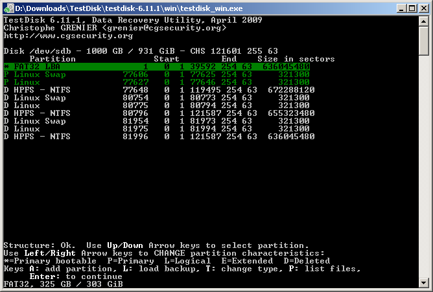433x292 pixels.
Task: Select the highlighted FAT32 LBA partition row
Action: click(157, 67)
